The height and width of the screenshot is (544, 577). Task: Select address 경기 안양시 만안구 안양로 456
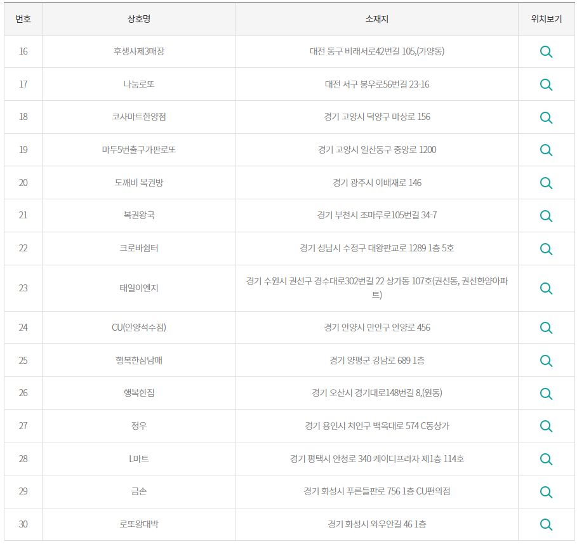[x=377, y=327]
